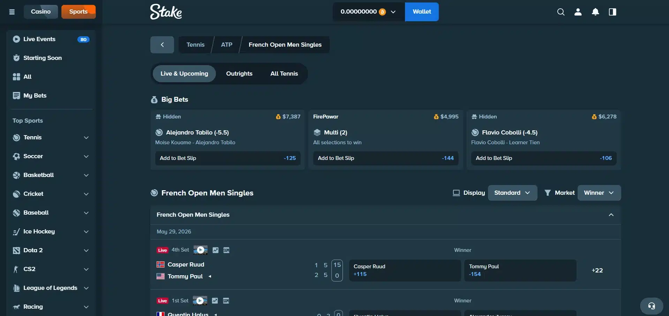Screen dimensions: 669x316
Task: Expand the Ice Hockey sidebar chevron
Action: pos(86,232)
